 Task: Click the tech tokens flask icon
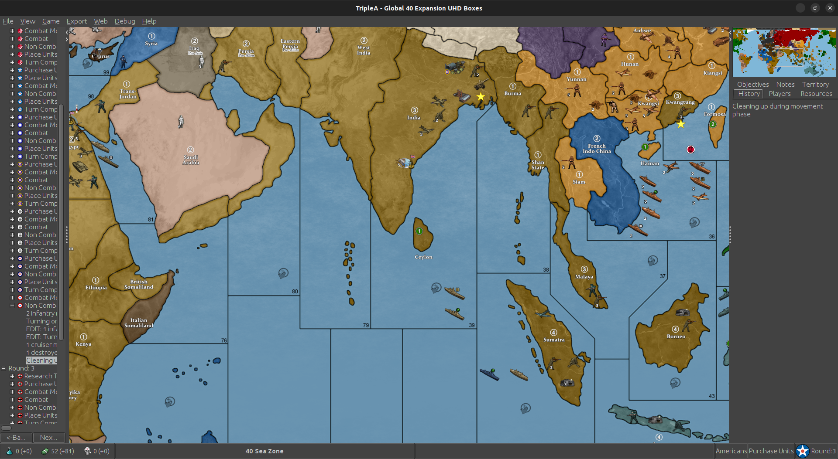(x=9, y=451)
